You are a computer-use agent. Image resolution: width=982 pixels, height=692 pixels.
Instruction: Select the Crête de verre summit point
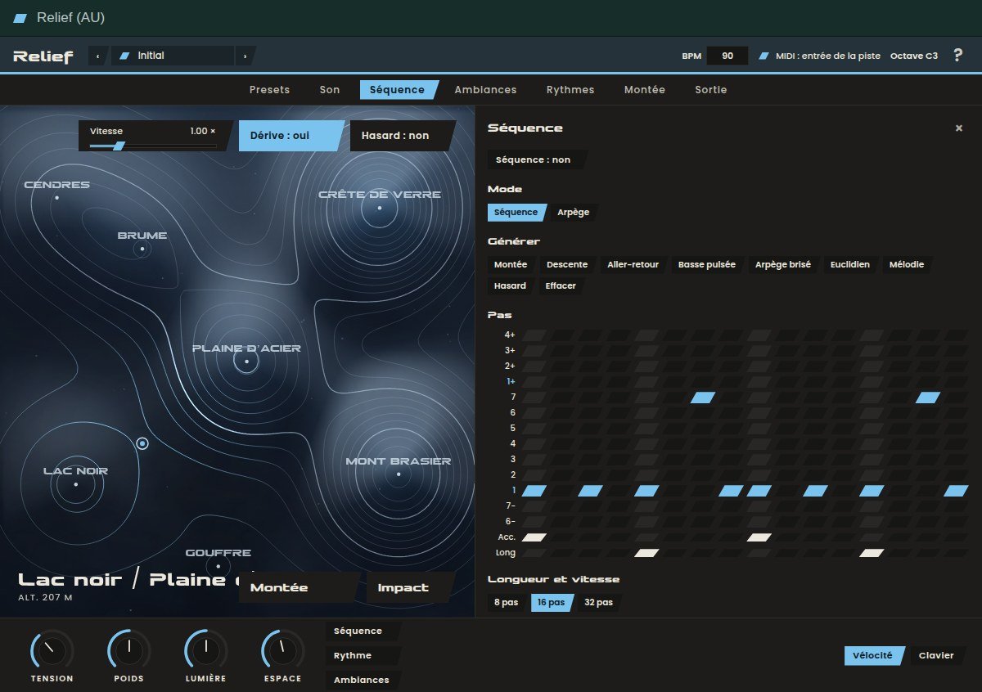[380, 208]
